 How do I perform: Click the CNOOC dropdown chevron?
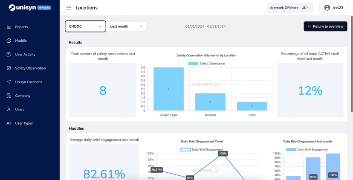coord(100,26)
